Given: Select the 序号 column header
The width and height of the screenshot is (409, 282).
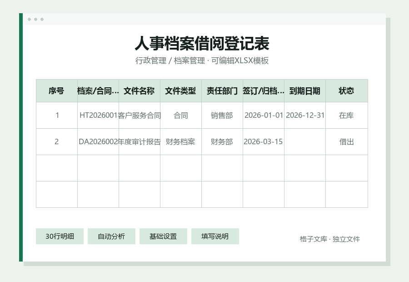Looking at the screenshot, I should 57,91.
